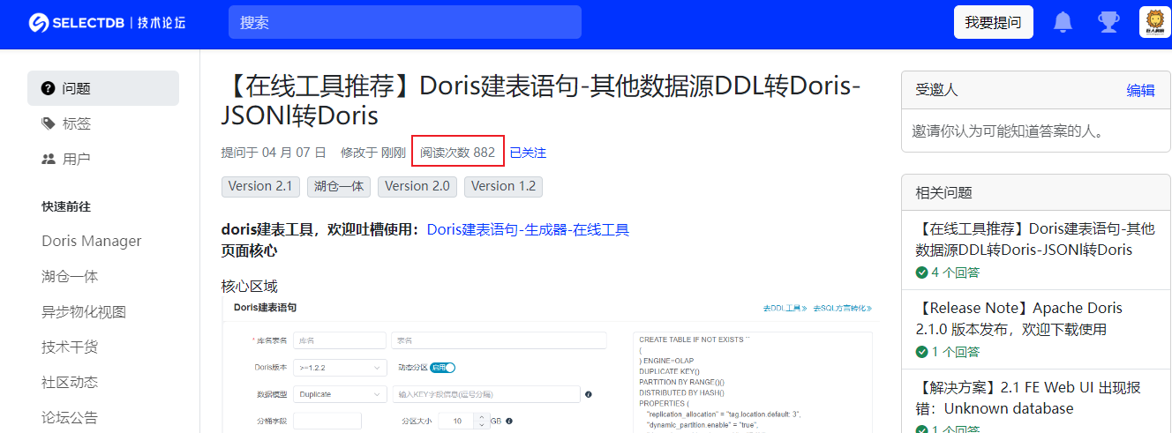Click the 阅读次数 882 view count
1172x433 pixels.
point(457,153)
